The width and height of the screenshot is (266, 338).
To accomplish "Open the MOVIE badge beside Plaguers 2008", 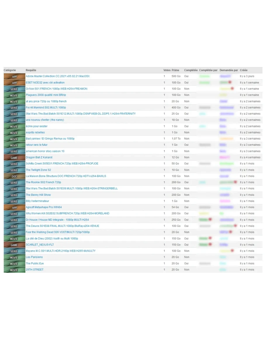I will click(x=14, y=95).
